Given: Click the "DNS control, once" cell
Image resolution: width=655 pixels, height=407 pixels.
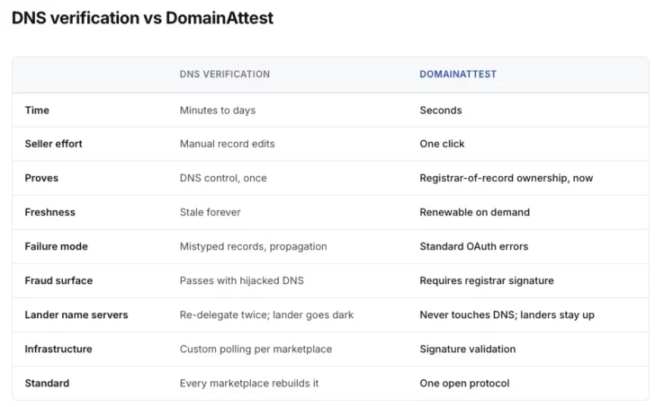Looking at the screenshot, I should point(223,178).
